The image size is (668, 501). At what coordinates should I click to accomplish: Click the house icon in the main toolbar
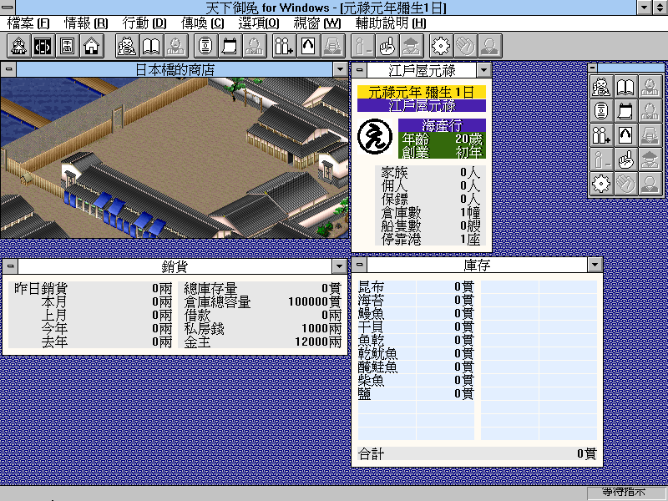92,46
